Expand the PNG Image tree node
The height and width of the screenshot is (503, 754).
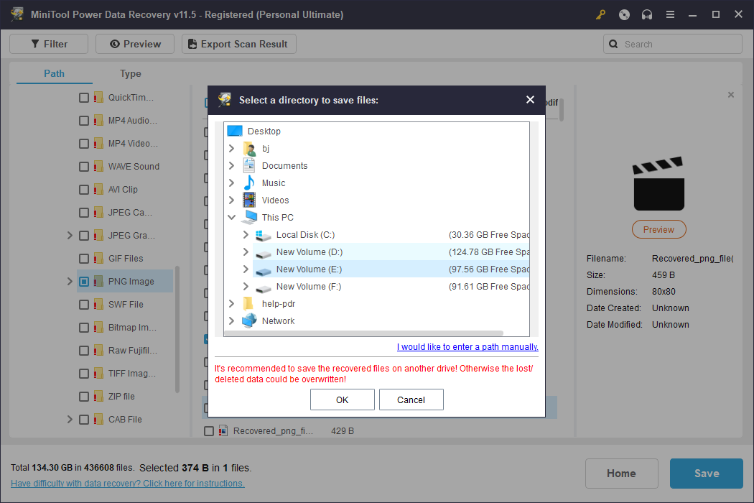(70, 282)
